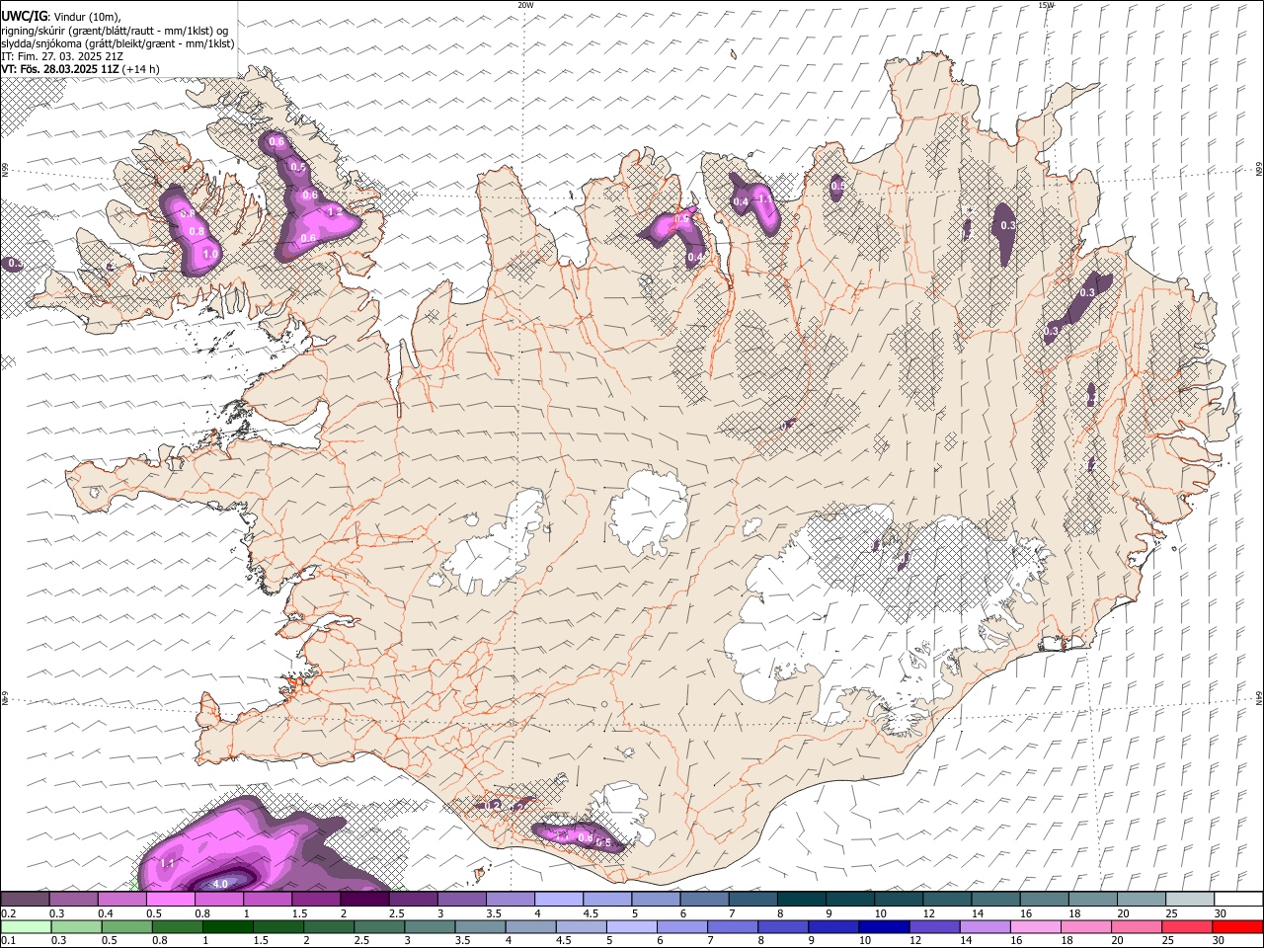The height and width of the screenshot is (948, 1264).
Task: Pick the lower scale swatch between 10 and 12
Action: point(882,926)
